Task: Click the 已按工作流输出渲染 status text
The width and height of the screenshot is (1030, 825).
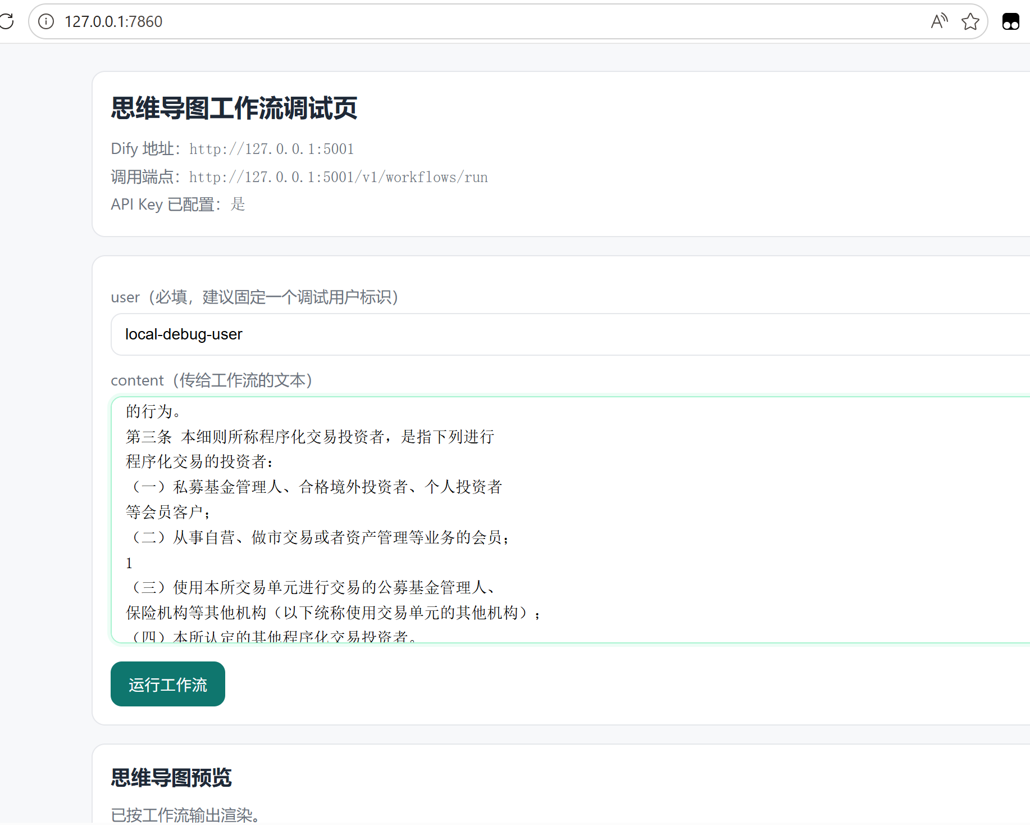Action: click(186, 814)
